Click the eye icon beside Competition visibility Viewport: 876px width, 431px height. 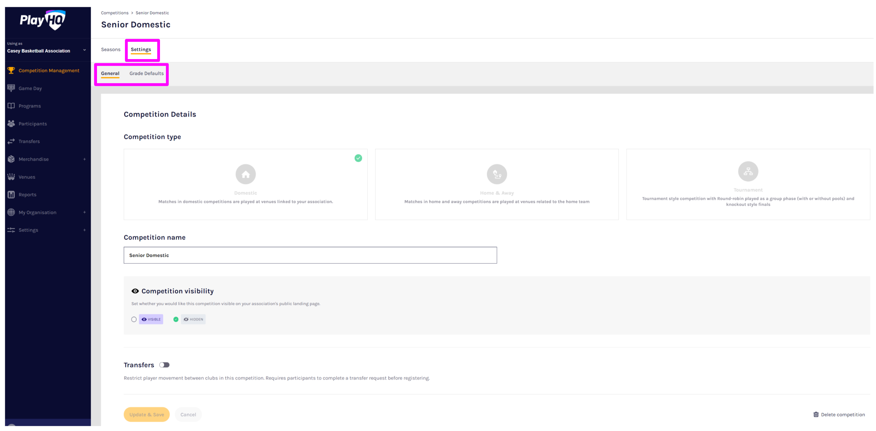135,291
